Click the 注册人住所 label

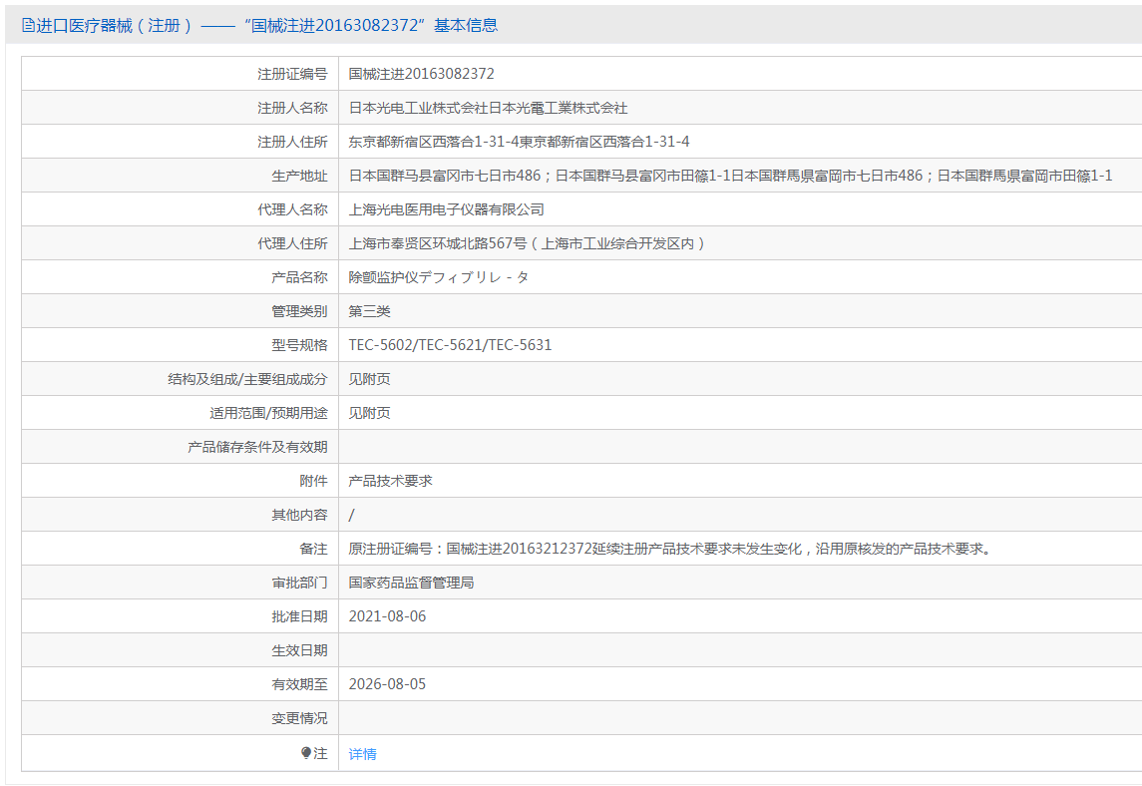click(x=292, y=142)
